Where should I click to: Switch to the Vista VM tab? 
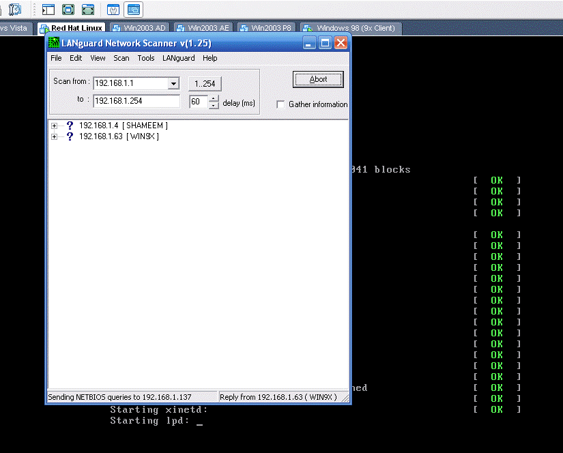click(16, 28)
